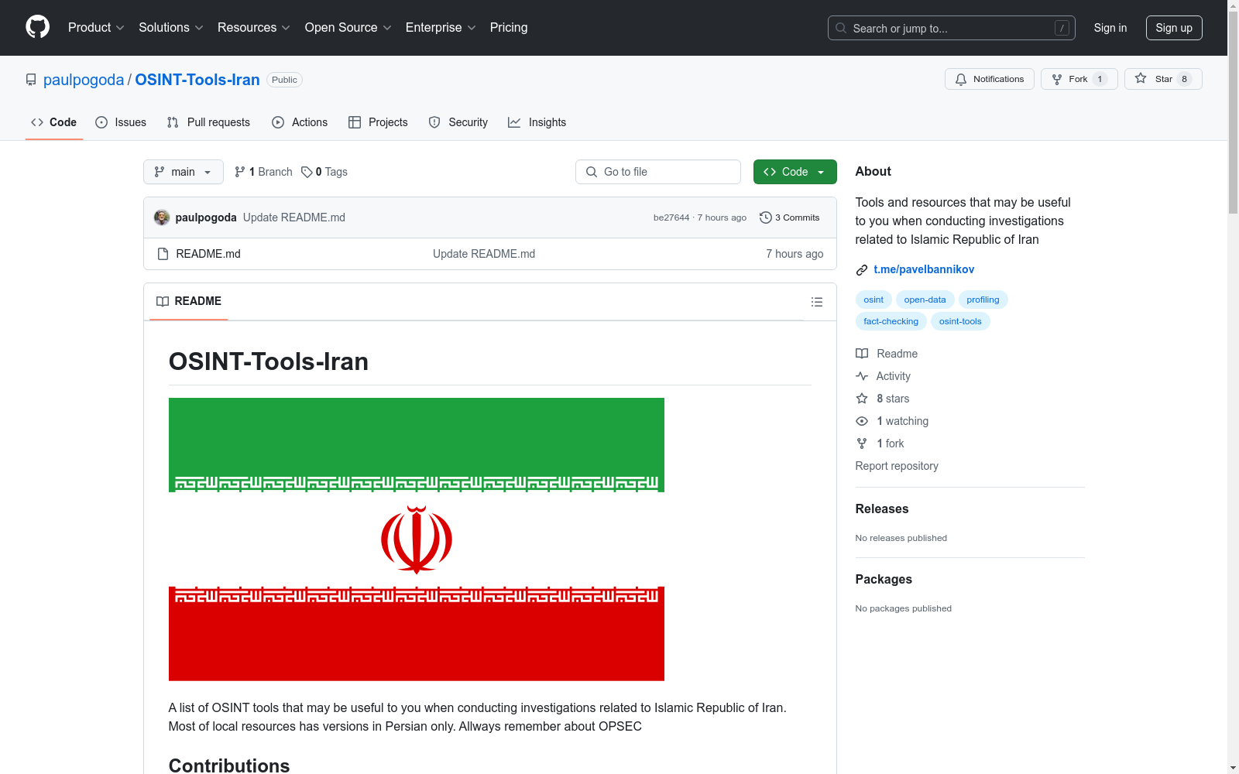Screen dimensions: 1239x774
Task: Click the tag icon beside 0 Tags
Action: point(307,172)
